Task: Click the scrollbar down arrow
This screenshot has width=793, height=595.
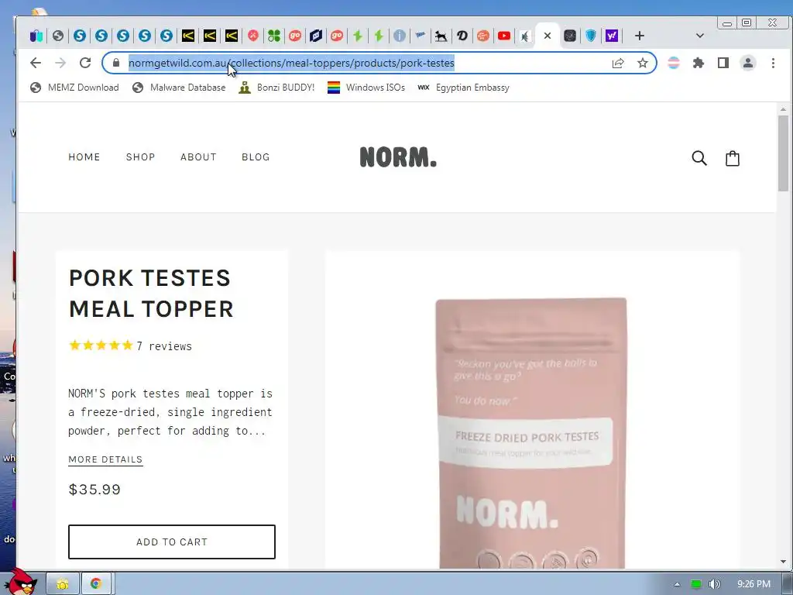Action: 783,562
